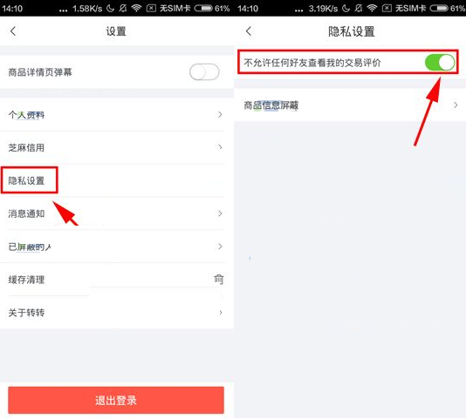Viewport: 466px width, 419px height.
Task: Open 关于转转 entry
Action: (x=117, y=313)
